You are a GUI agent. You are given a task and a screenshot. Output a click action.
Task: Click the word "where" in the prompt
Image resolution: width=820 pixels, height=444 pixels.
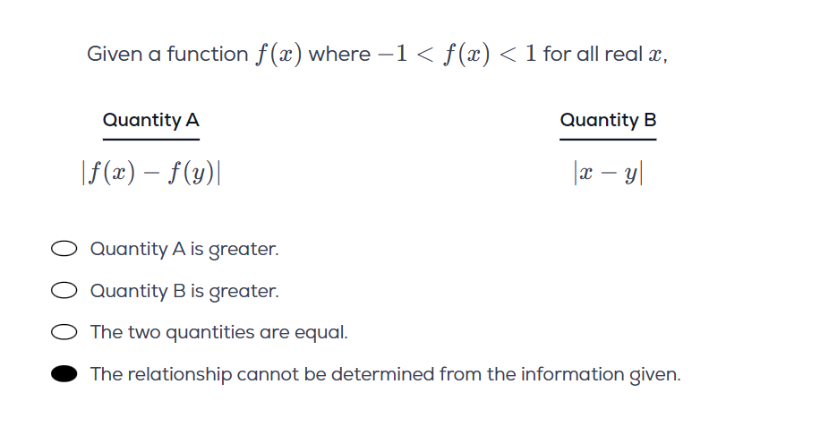pyautogui.click(x=339, y=54)
